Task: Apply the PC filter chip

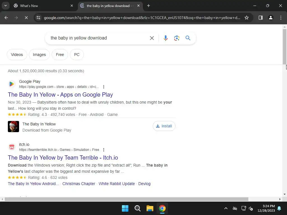Action: tap(77, 55)
